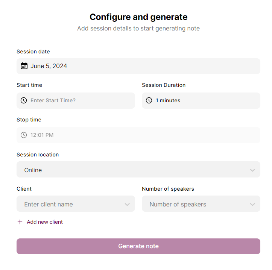Image resolution: width=272 pixels, height=270 pixels.
Task: Click the Session Duration label text
Action: coord(164,85)
